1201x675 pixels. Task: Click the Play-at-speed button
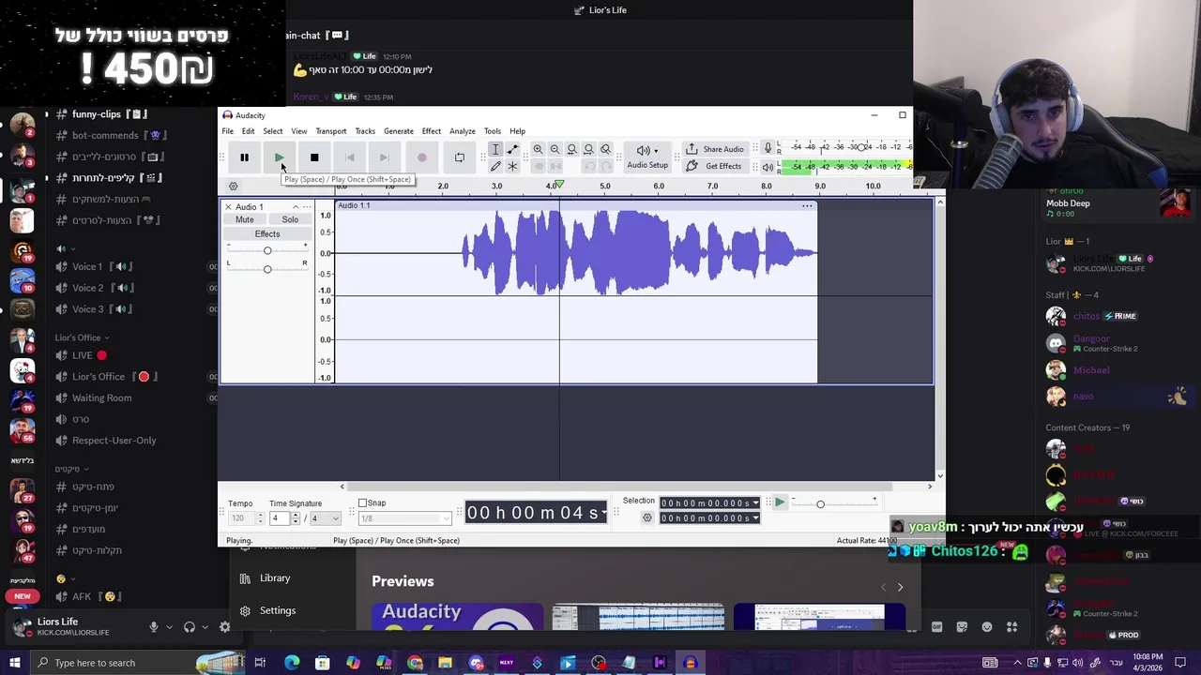(779, 503)
